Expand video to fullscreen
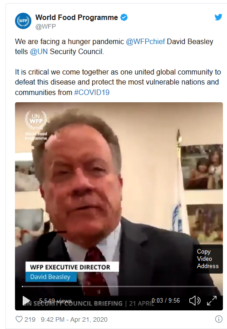The image size is (227, 329). [x=212, y=301]
